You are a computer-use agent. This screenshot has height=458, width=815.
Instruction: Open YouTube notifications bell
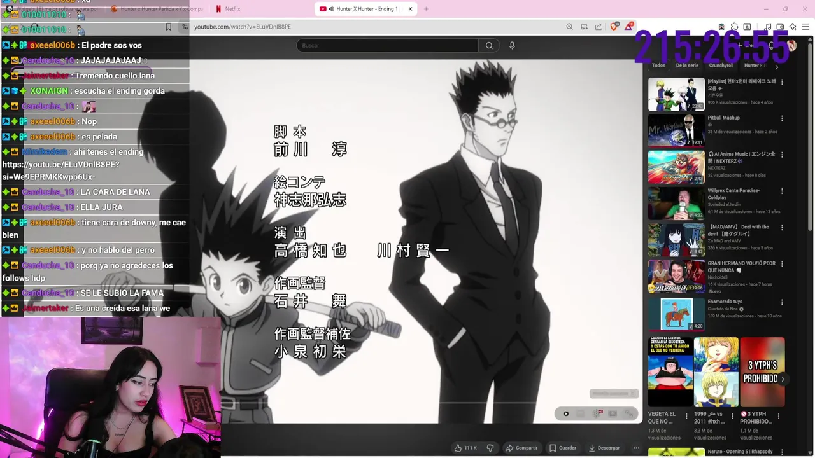pos(771,46)
